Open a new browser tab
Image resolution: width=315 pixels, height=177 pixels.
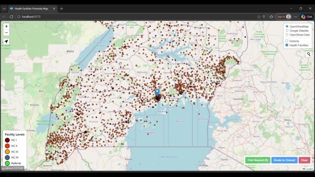[x=61, y=8]
